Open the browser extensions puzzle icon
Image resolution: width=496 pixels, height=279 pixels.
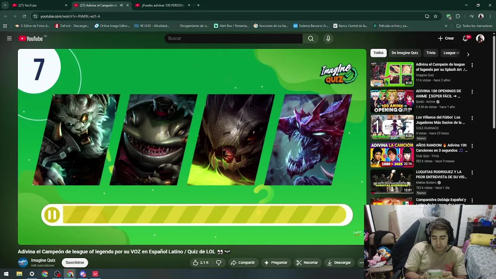click(458, 16)
